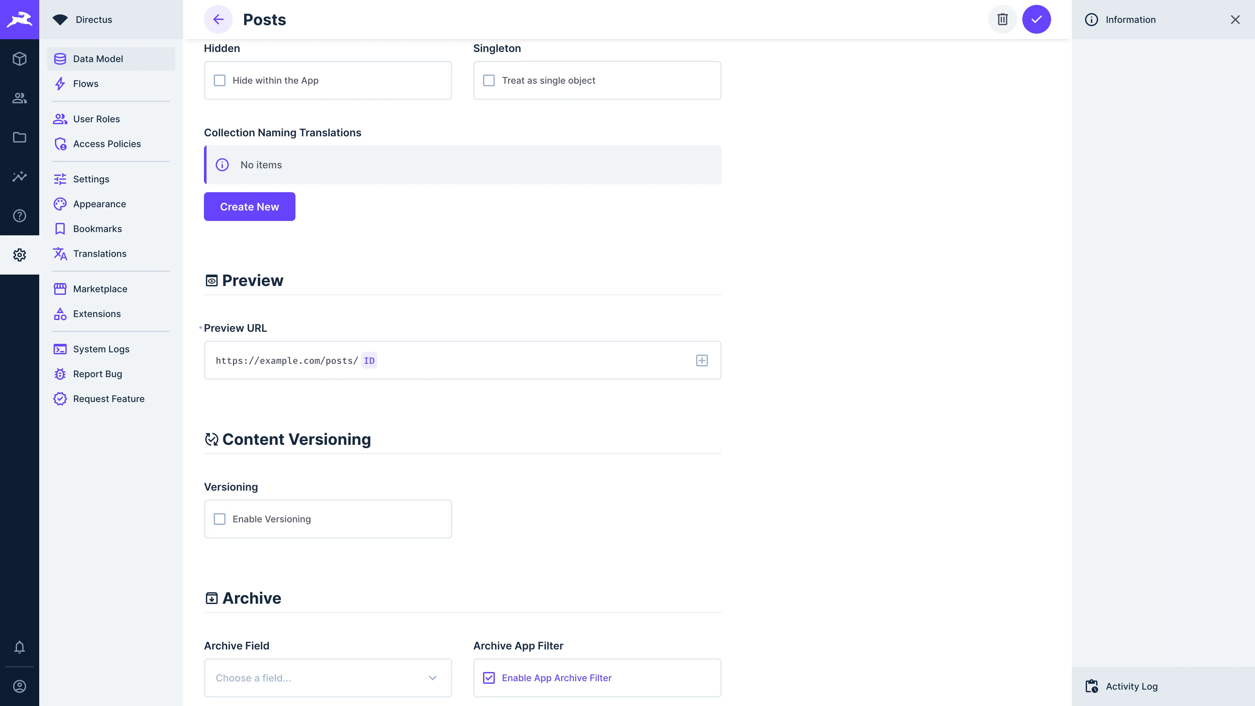
Task: Open the File Library module icon
Action: click(20, 137)
